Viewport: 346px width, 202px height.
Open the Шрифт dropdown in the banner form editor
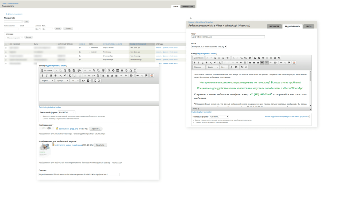[62, 81]
